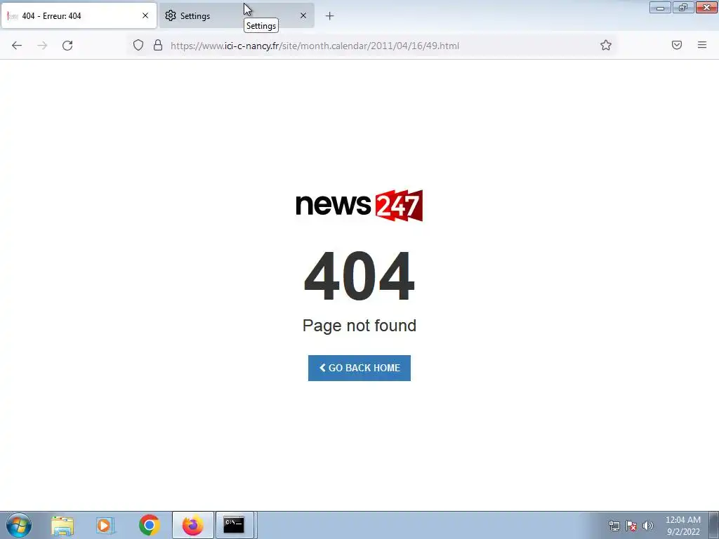Image resolution: width=719 pixels, height=539 pixels.
Task: Bookmark this page with the star
Action: [x=606, y=45]
